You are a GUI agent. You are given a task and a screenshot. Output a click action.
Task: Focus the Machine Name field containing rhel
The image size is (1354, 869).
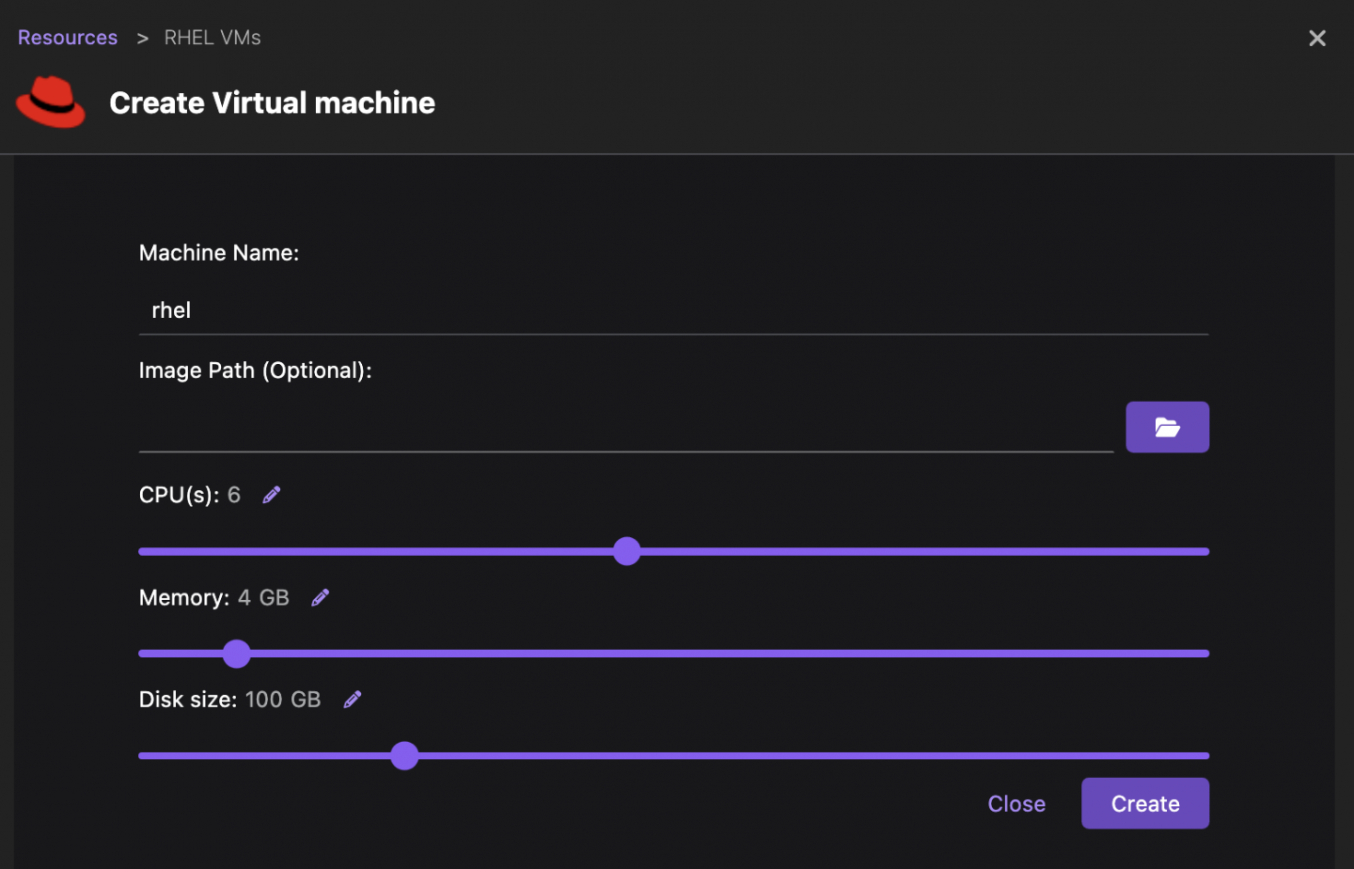672,310
